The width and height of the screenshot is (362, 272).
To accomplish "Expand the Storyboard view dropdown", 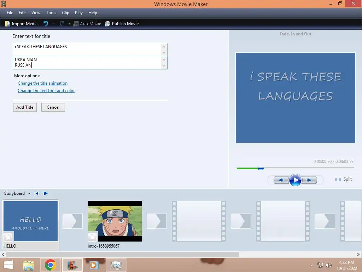I will click(29, 193).
